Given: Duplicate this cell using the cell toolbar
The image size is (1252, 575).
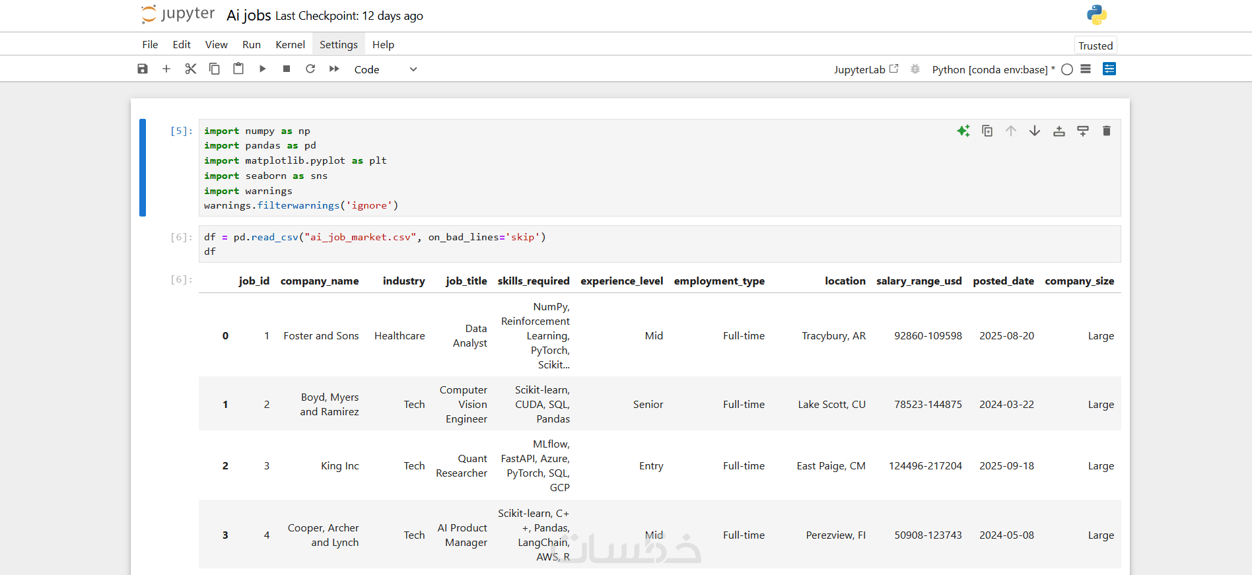Looking at the screenshot, I should click(x=987, y=131).
